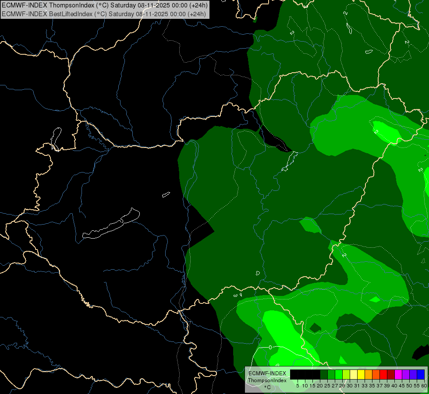Select the dark green 20–25 legend swatch
Image resolution: width=429 pixels, height=394 pixels.
324,374
